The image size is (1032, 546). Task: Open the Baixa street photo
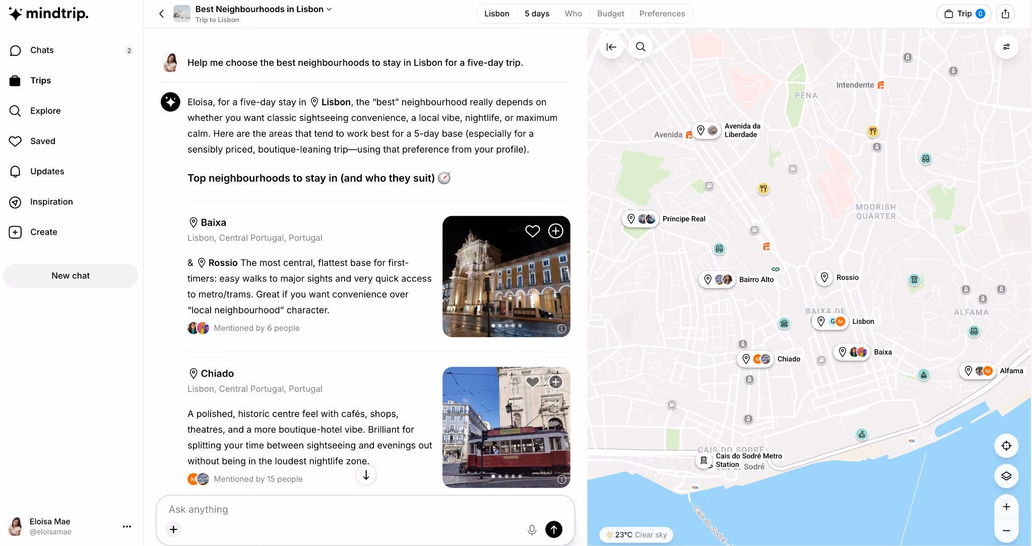click(506, 277)
